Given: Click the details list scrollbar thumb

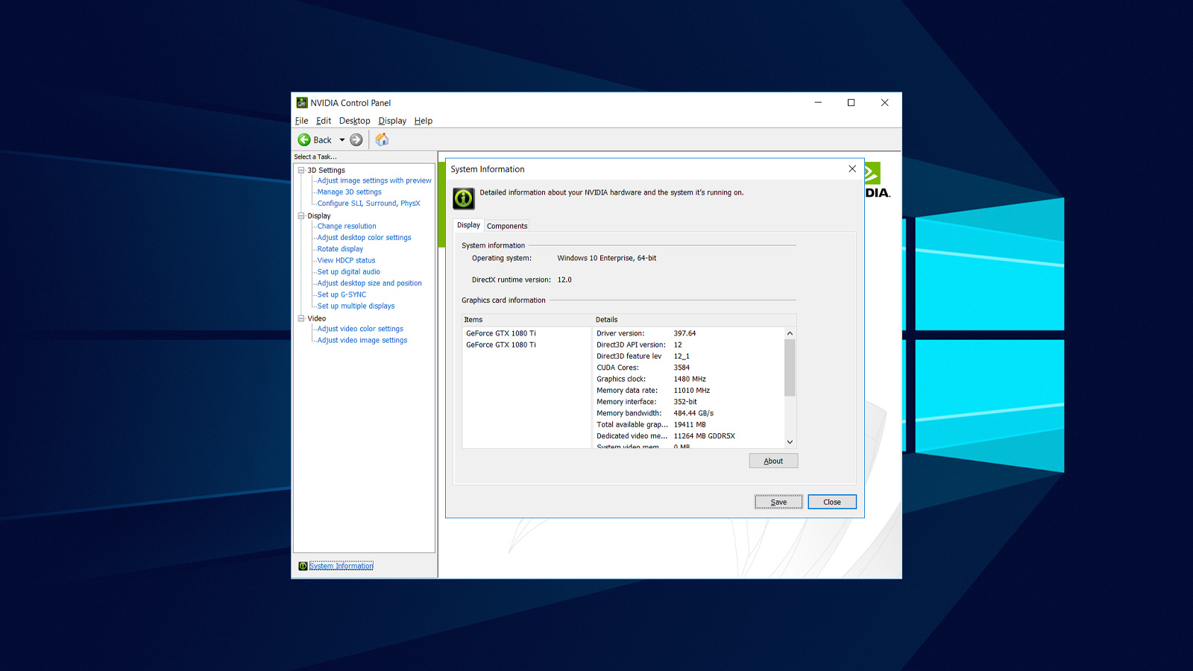Looking at the screenshot, I should [790, 368].
